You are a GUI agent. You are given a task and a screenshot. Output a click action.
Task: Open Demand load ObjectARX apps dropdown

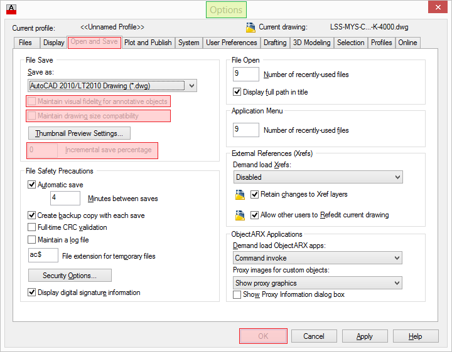point(318,258)
